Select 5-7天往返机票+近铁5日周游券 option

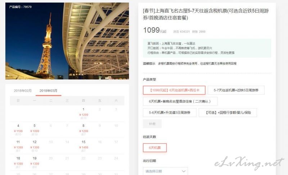[x=236, y=90]
